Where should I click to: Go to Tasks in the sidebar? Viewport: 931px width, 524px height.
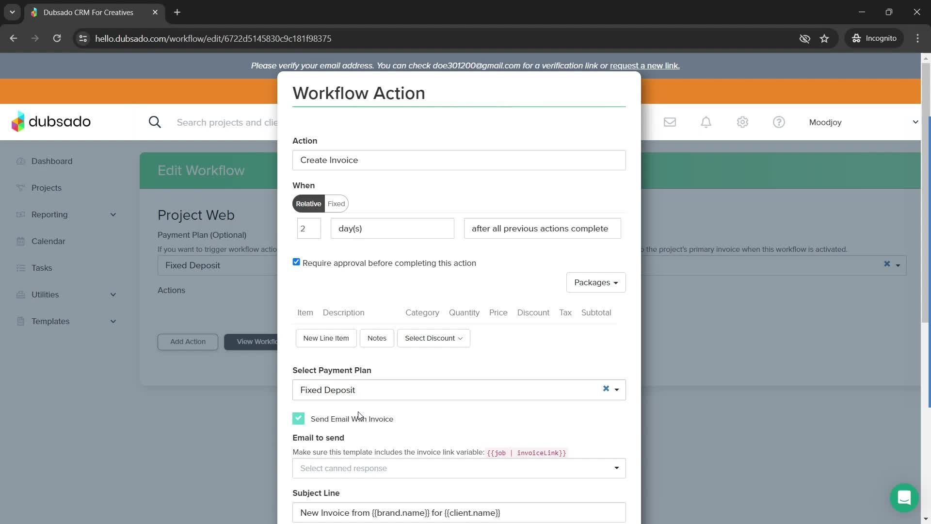(42, 268)
